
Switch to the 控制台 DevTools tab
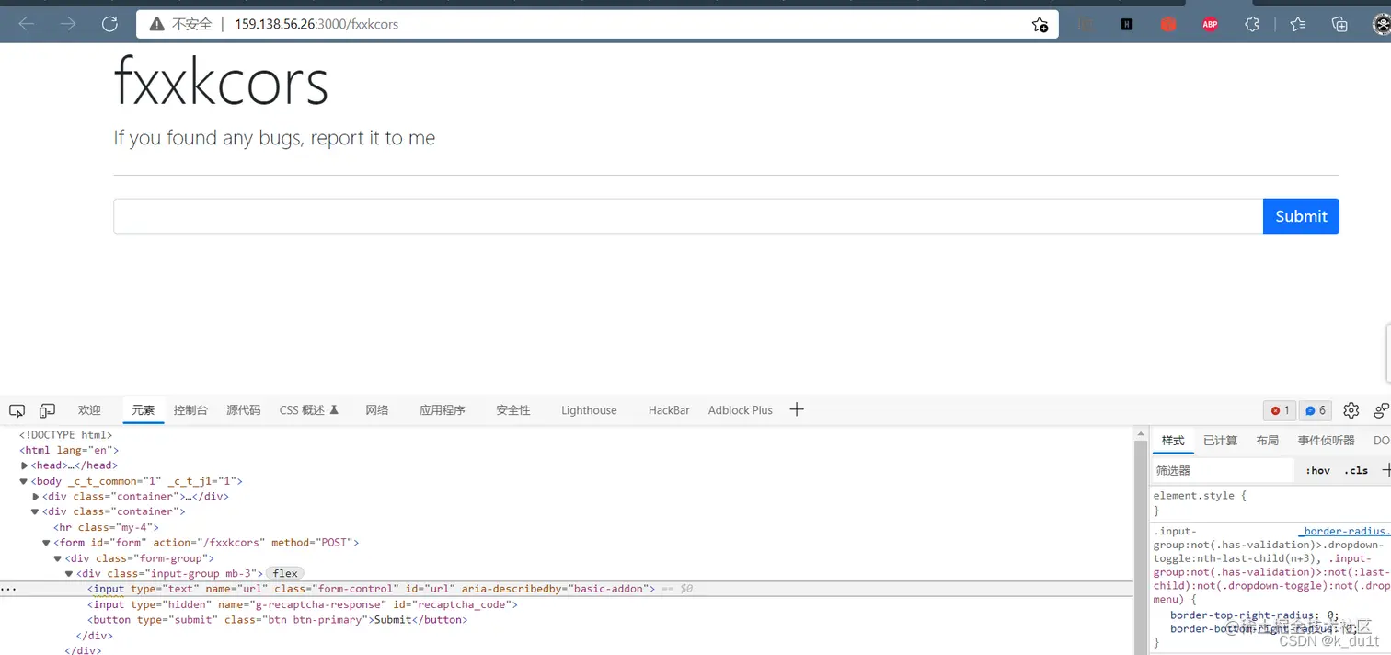(190, 410)
